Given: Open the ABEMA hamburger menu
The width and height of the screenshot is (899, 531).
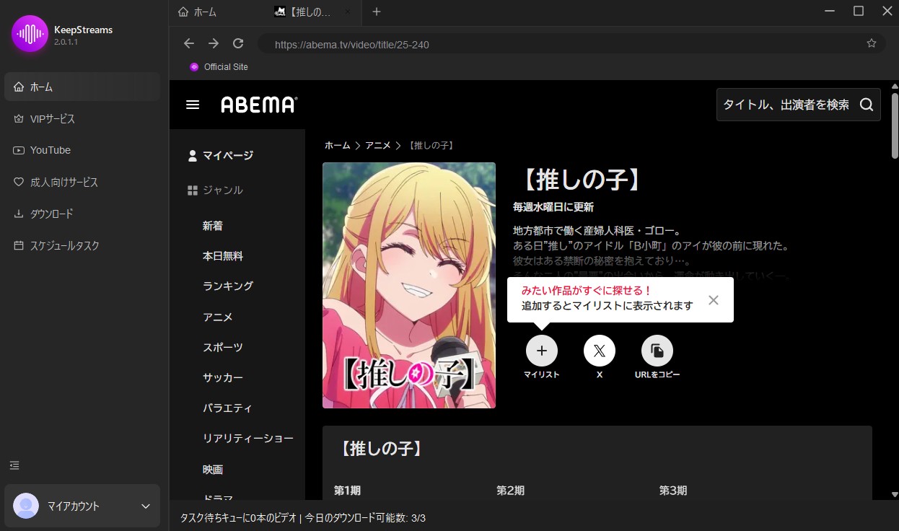Looking at the screenshot, I should point(193,104).
